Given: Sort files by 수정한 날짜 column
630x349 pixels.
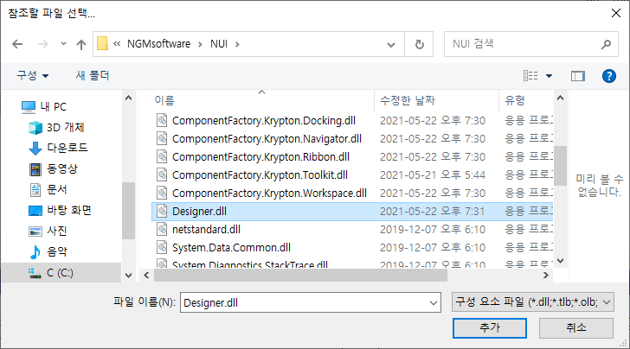Looking at the screenshot, I should click(x=408, y=100).
